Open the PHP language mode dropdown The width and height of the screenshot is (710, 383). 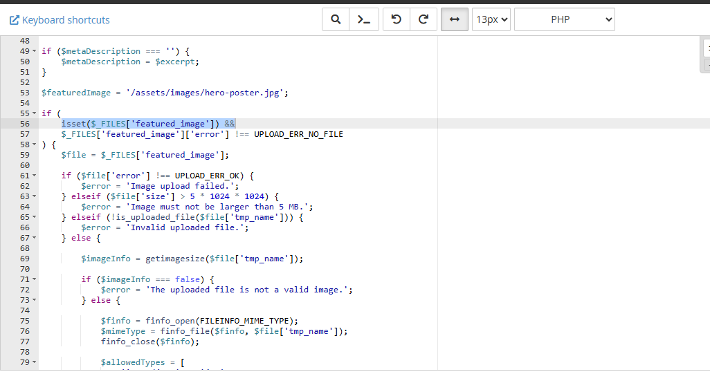coord(565,19)
